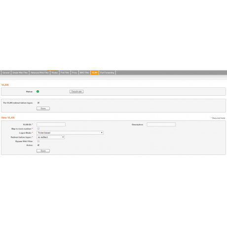The image size is (227, 227).
Task: Save the VLAN redirect setting
Action: pyautogui.click(x=43, y=109)
